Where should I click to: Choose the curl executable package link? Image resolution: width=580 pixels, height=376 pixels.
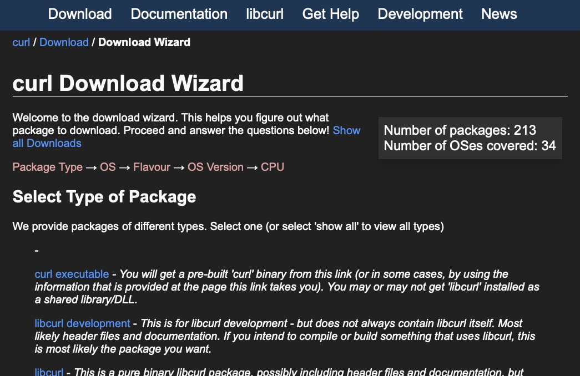tap(72, 274)
